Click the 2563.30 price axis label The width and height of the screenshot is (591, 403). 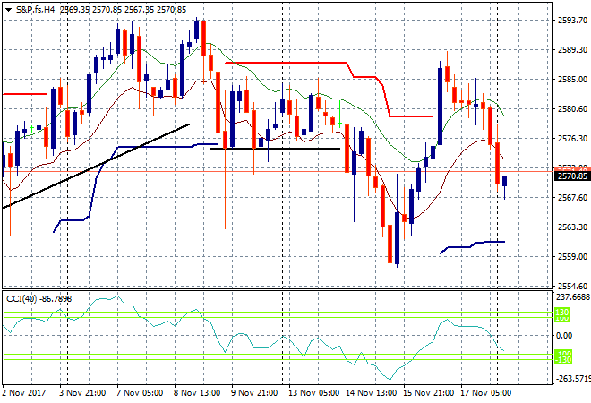(x=572, y=227)
